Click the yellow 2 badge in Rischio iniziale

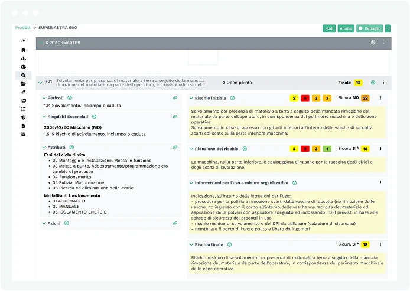click(x=294, y=98)
